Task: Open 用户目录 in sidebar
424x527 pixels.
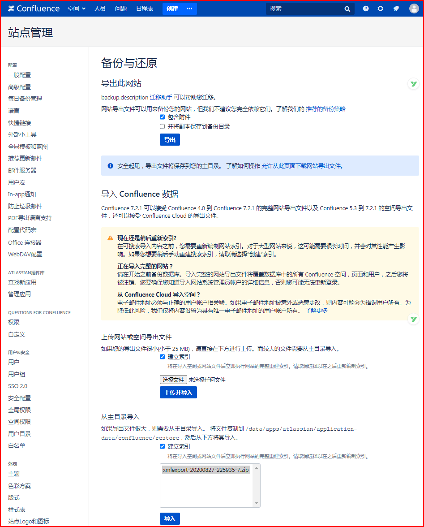Action: point(19,434)
